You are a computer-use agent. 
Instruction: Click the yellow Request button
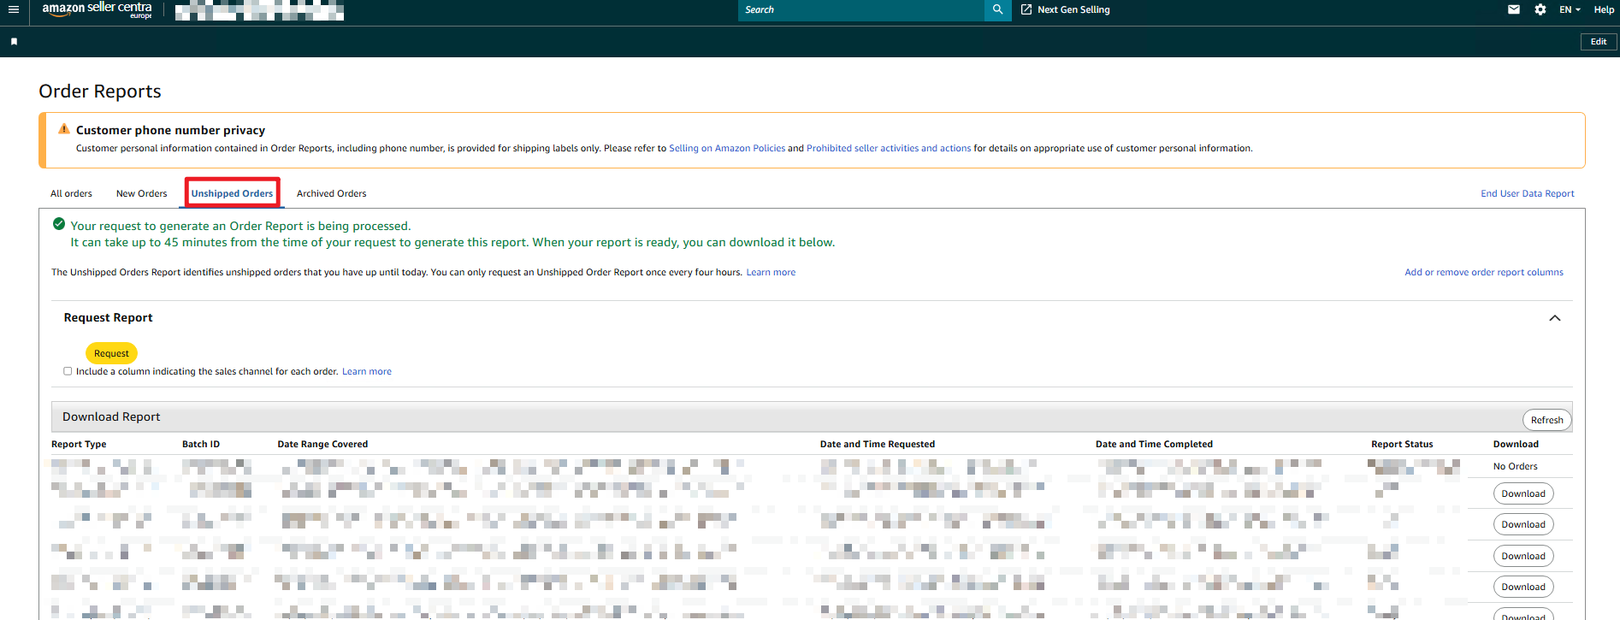click(111, 353)
